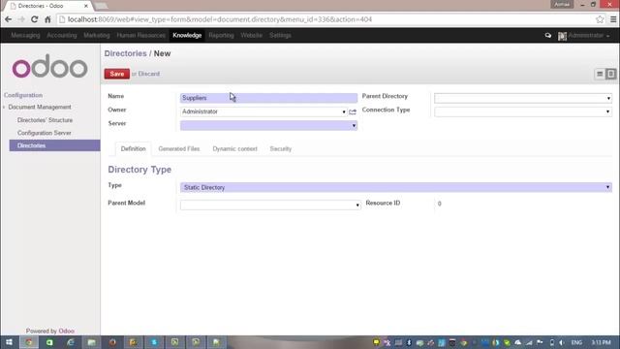Switch to the Definition tab

point(134,148)
